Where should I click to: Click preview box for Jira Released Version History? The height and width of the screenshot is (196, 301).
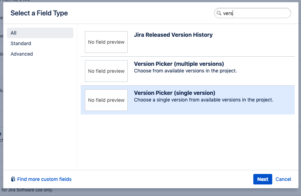[x=106, y=42]
